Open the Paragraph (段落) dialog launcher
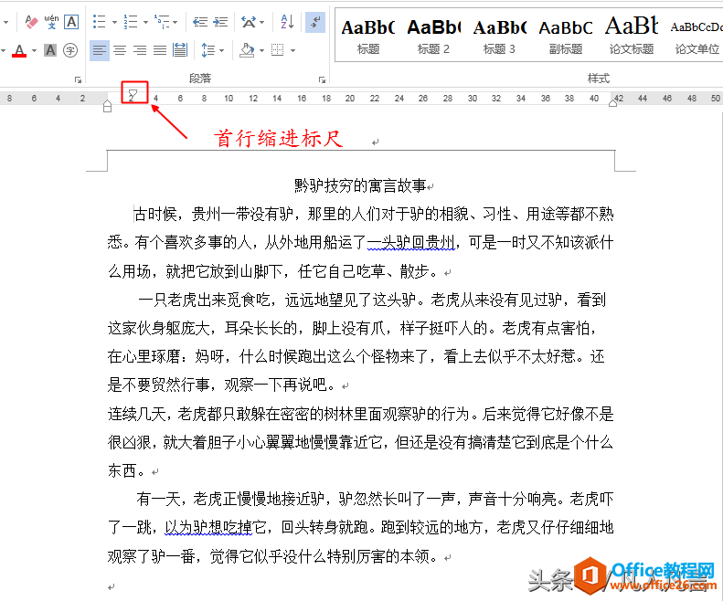This screenshot has height=601, width=723. point(322,79)
